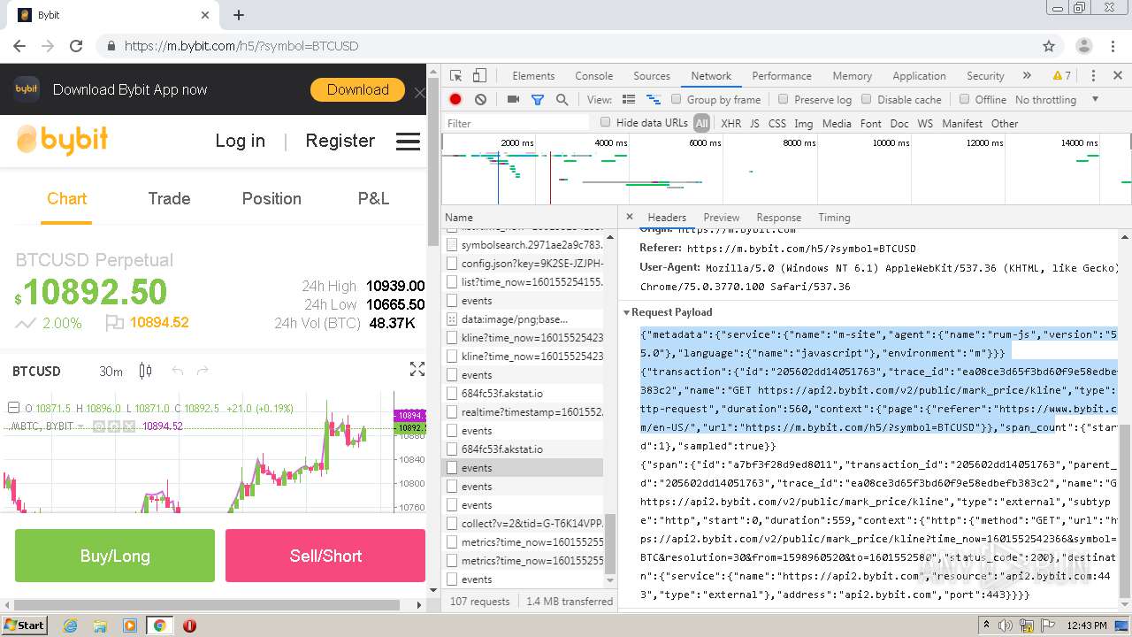Enable Disable cache checkbox
The image size is (1132, 637).
click(x=867, y=100)
